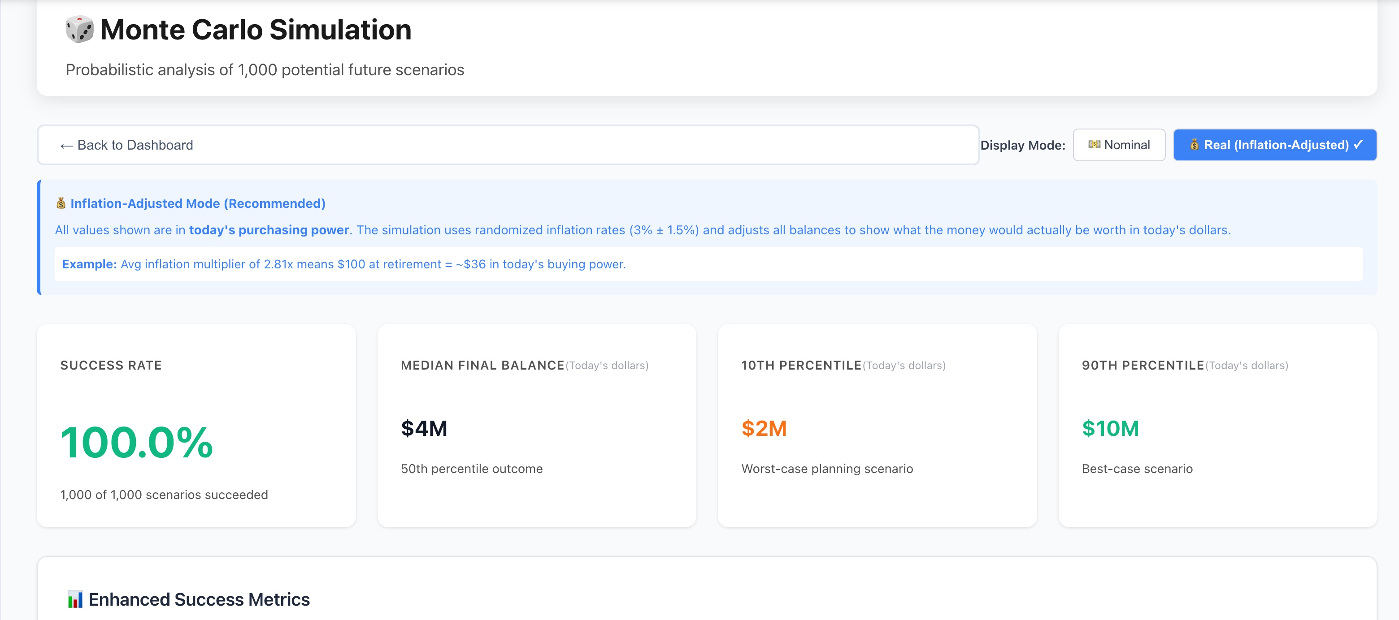Click the 100.0% success rate value
Viewport: 1399px width, 620px height.
coord(136,442)
